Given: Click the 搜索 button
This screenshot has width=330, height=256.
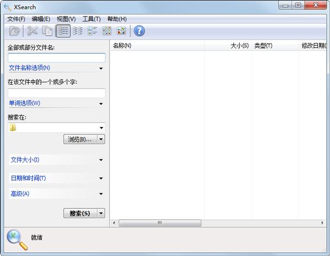Looking at the screenshot, I should 80,213.
